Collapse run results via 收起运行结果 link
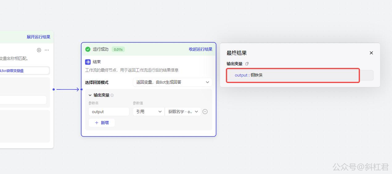The width and height of the screenshot is (392, 174). click(x=201, y=49)
